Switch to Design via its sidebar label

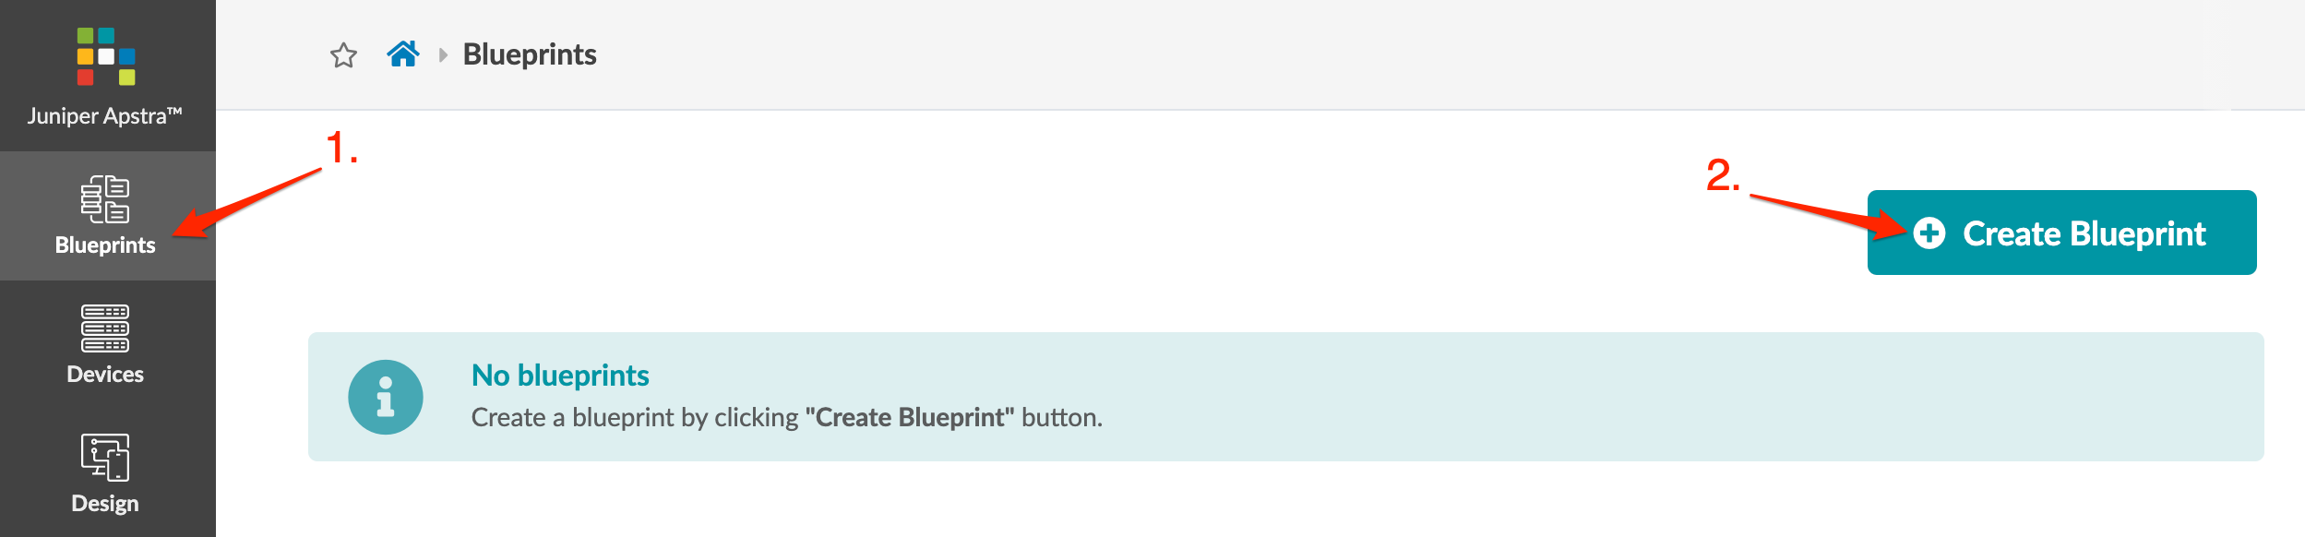105,504
